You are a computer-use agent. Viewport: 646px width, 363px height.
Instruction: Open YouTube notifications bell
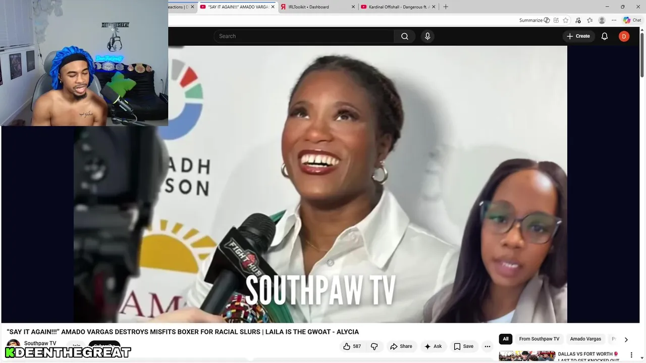604,36
